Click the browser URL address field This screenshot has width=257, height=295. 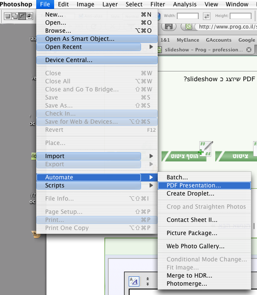pyautogui.click(x=226, y=27)
